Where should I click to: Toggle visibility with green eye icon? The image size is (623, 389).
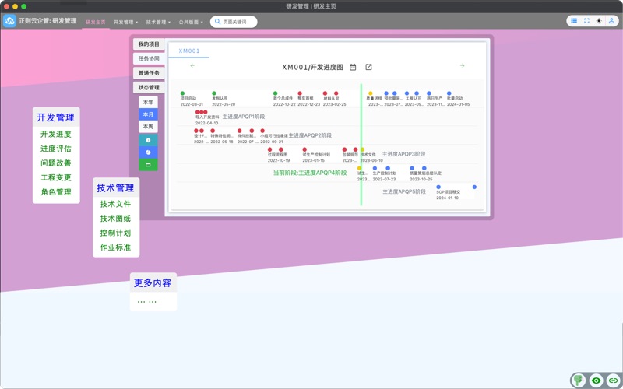[596, 380]
